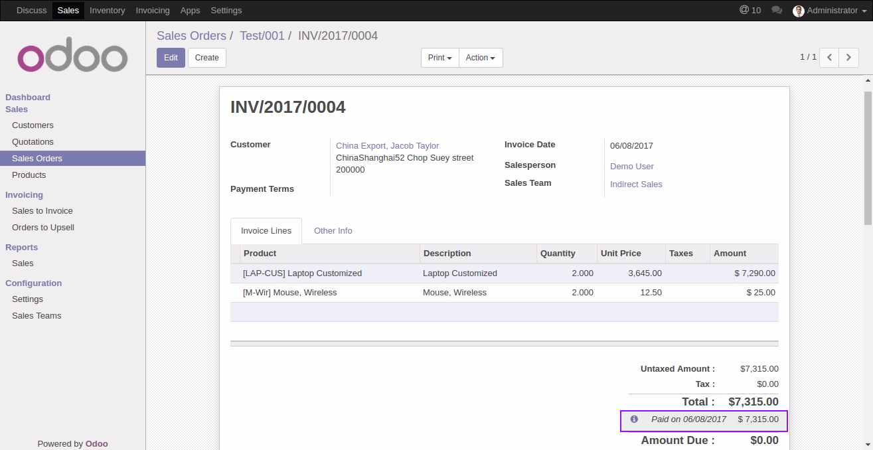Image resolution: width=873 pixels, height=450 pixels.
Task: Open the messages counter showing 10
Action: (x=750, y=10)
